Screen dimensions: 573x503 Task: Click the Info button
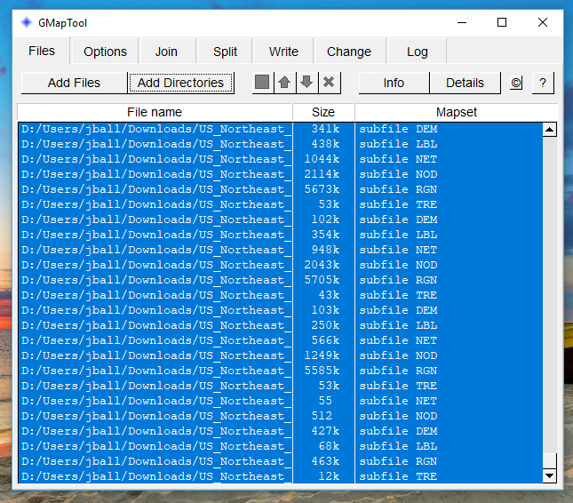(x=394, y=83)
